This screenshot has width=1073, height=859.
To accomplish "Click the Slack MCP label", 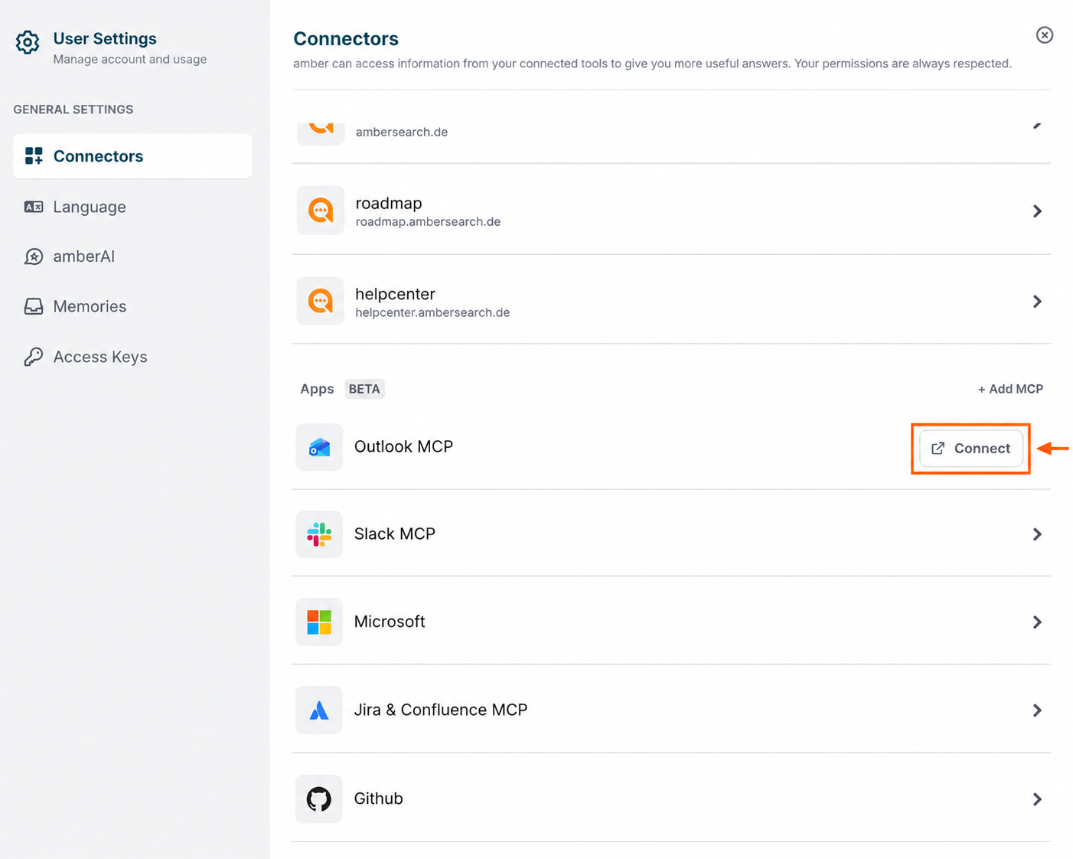I will (x=394, y=534).
